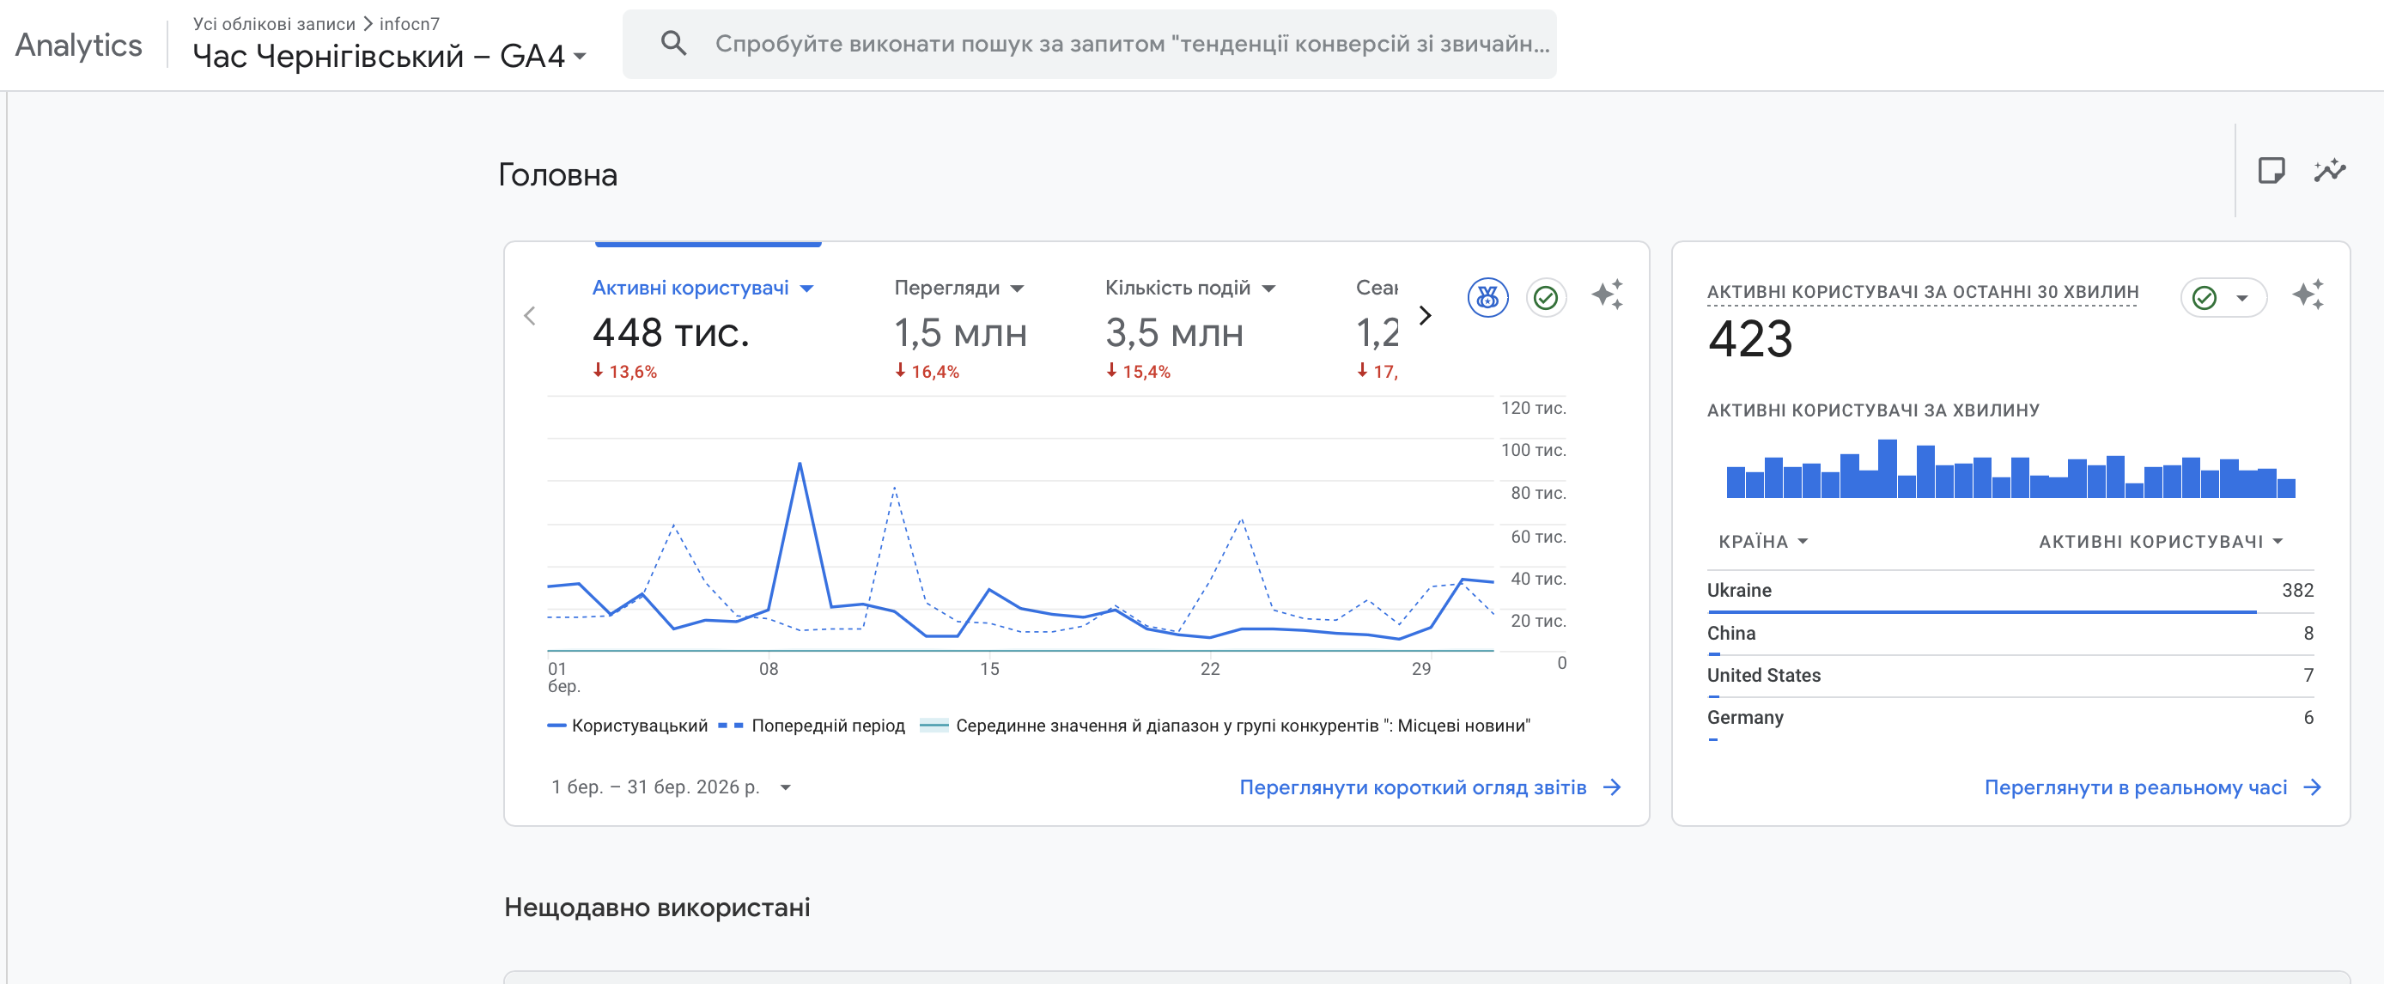Click the green data quality checkmark icon
The width and height of the screenshot is (2384, 984).
coord(1547,298)
